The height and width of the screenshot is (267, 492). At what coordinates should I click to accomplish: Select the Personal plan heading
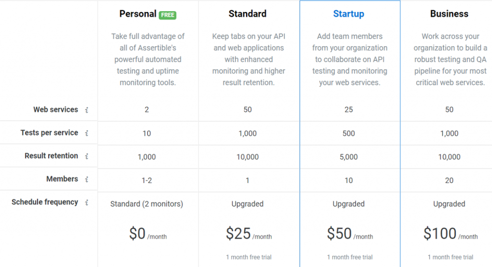[x=137, y=14]
